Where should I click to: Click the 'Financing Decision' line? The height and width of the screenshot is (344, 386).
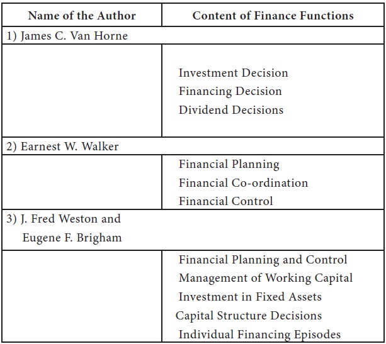click(230, 91)
